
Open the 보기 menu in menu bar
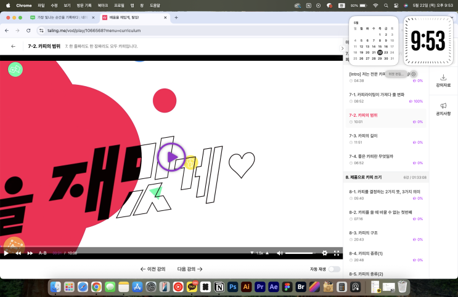coord(67,5)
